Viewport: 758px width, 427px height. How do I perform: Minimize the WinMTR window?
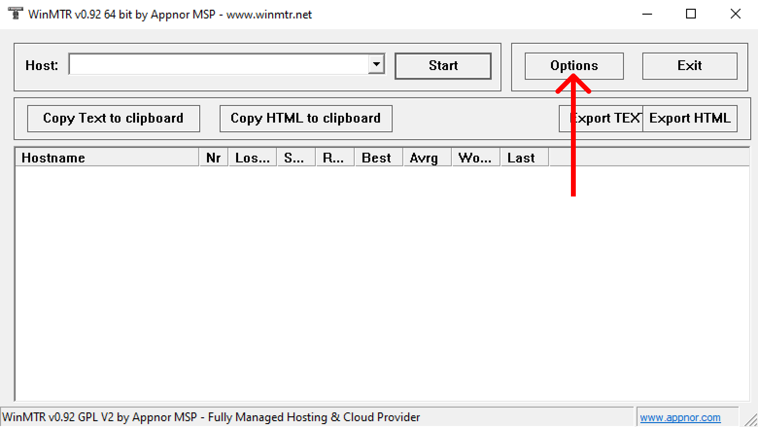(x=647, y=14)
